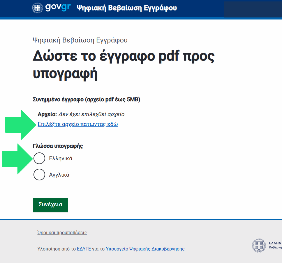
Task: Click the Επιλέξτε αρχείο πατώντας εδώ link
Action: click(x=78, y=124)
